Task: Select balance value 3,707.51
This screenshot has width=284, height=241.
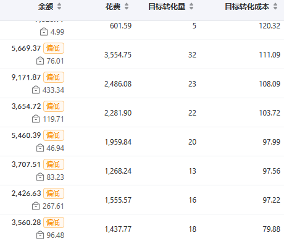Action: click(x=26, y=164)
